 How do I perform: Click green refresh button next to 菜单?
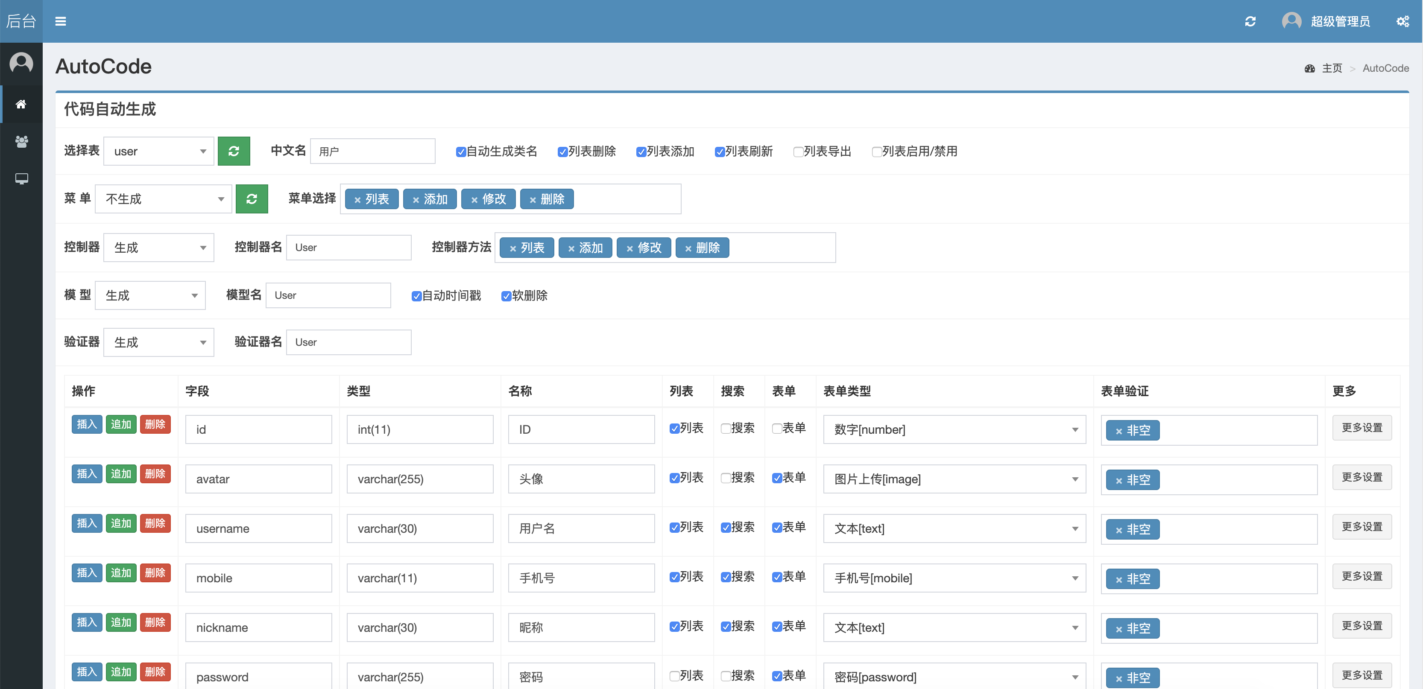[x=252, y=199]
